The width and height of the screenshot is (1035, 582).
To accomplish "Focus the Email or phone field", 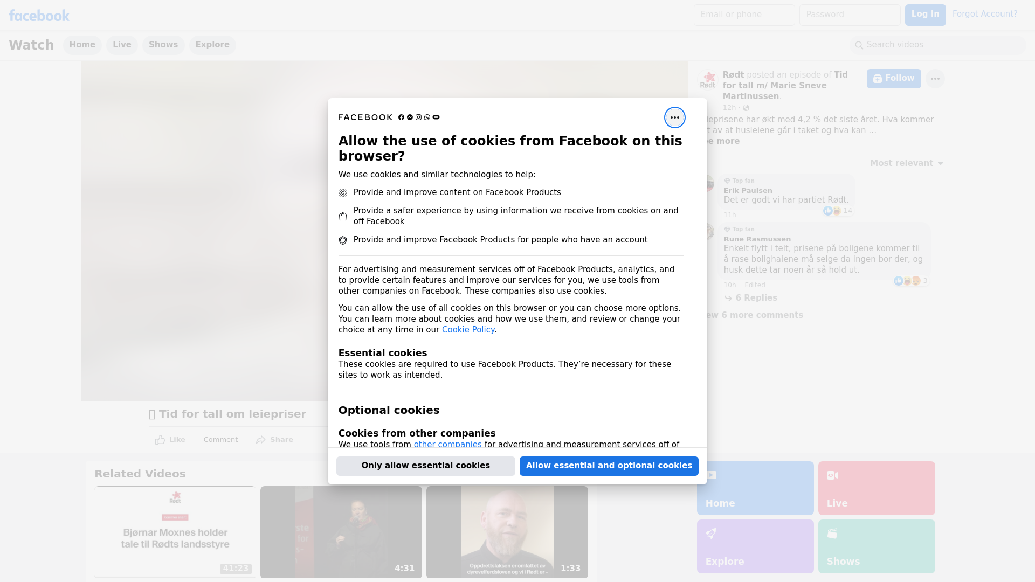I will [744, 15].
